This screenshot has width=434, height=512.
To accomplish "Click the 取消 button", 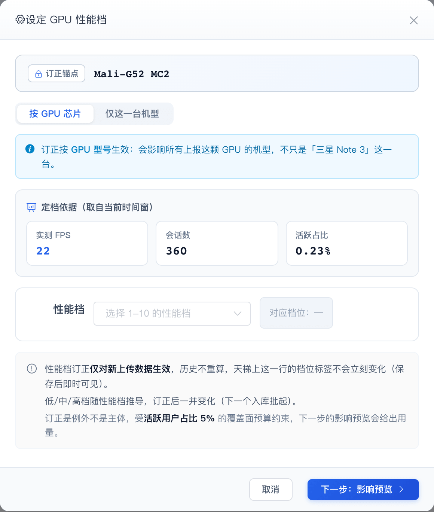I will 271,490.
